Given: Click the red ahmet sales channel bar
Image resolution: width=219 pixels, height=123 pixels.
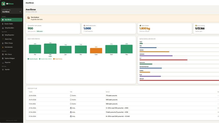Looking at the screenshot, I should tap(179, 80).
